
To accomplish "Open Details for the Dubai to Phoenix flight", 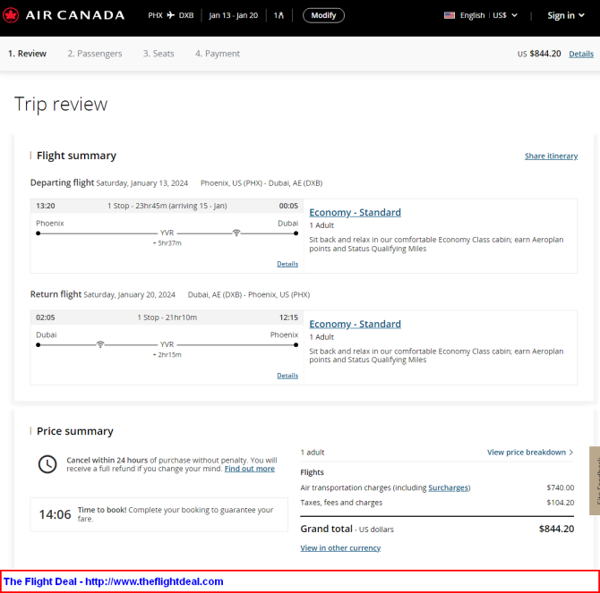I will pyautogui.click(x=287, y=376).
